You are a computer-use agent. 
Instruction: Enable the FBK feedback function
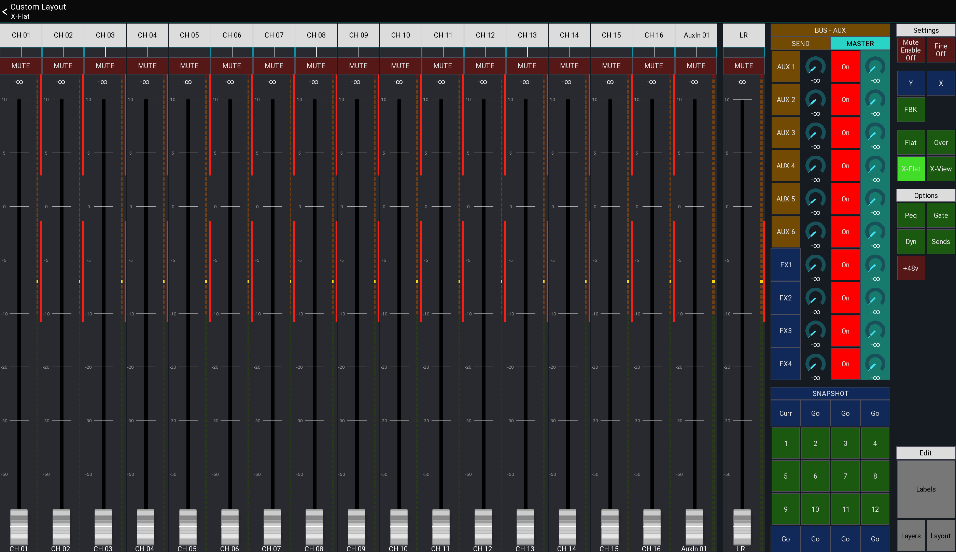click(911, 110)
